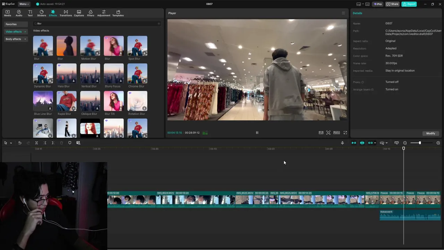Pause the video playback
The height and width of the screenshot is (250, 444).
tap(257, 133)
